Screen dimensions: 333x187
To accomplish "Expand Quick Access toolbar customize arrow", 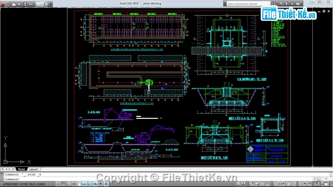I will pyautogui.click(x=51, y=4).
